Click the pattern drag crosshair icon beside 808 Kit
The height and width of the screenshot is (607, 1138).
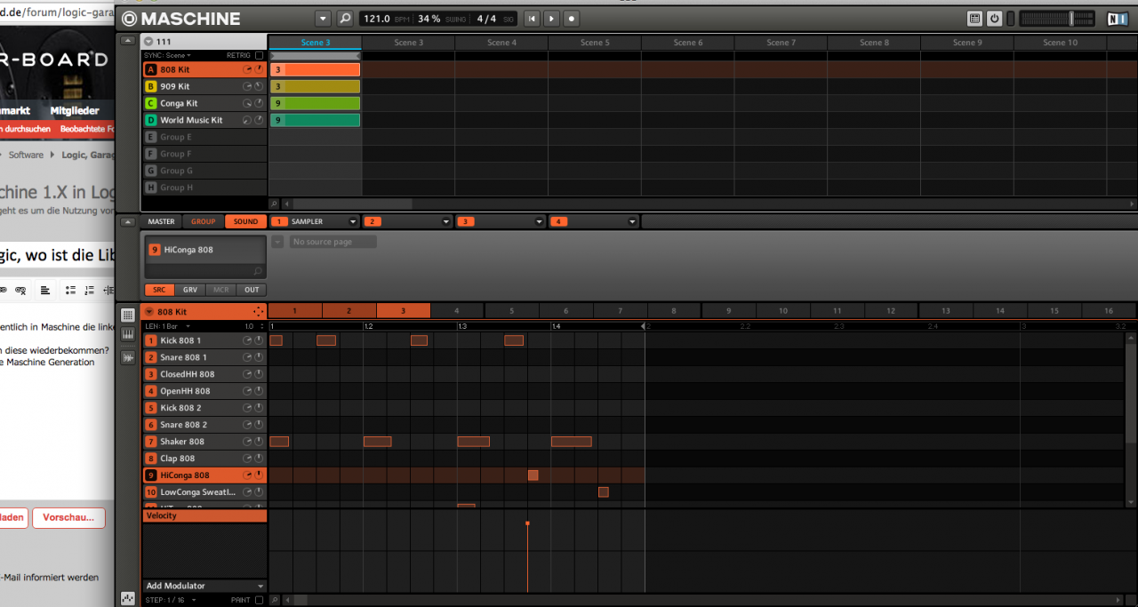[258, 311]
